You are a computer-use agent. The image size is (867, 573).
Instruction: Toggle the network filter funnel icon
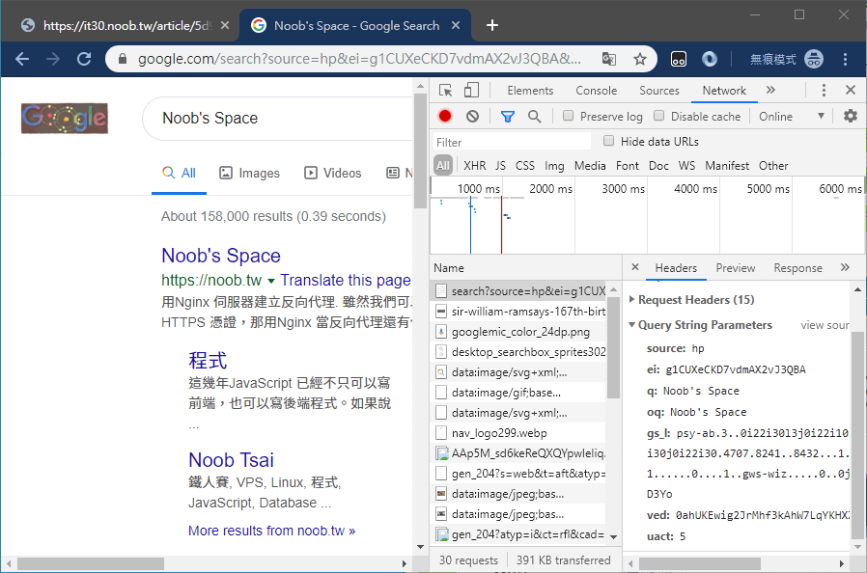[508, 117]
